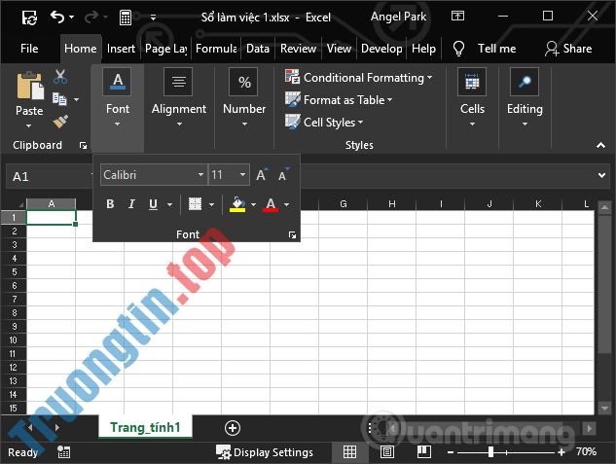Toggle Bold formatting
Viewport: 616px width, 464px height.
pyautogui.click(x=110, y=204)
